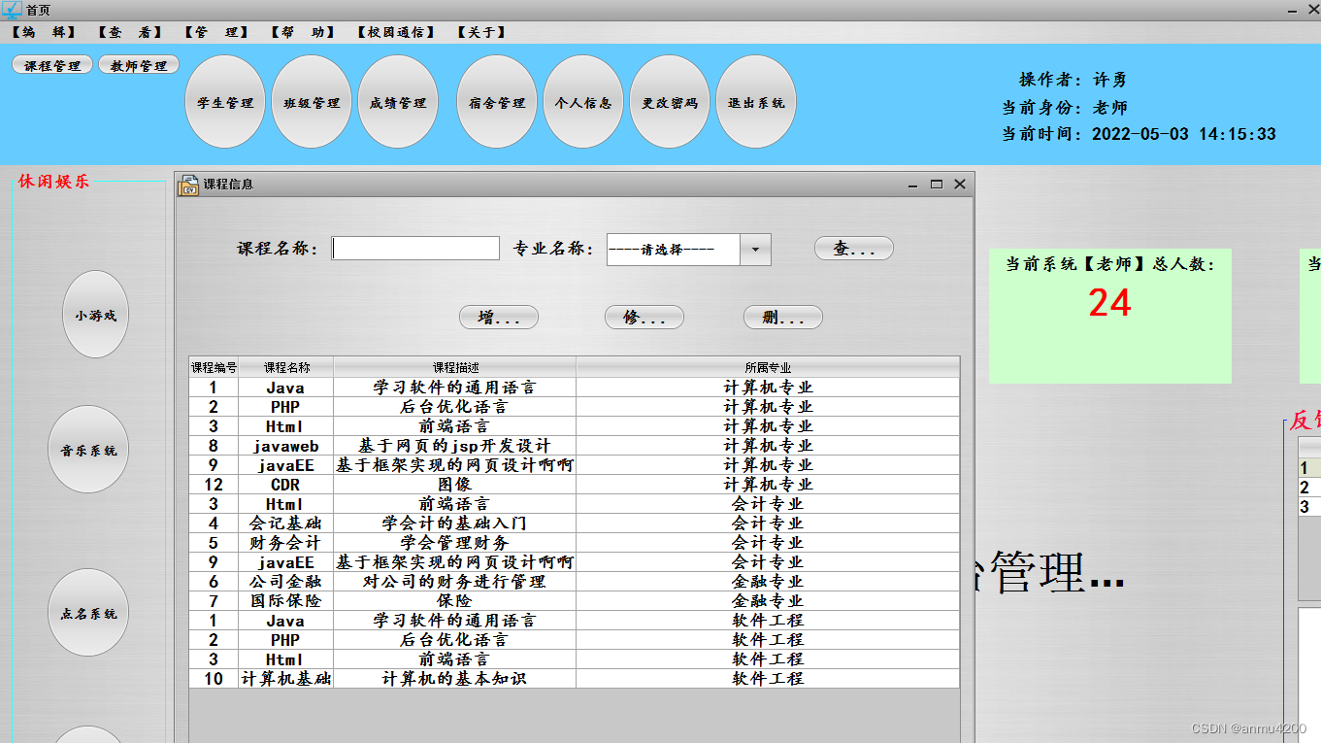The height and width of the screenshot is (743, 1321).
Task: Open the 个人信息 round button
Action: click(583, 102)
